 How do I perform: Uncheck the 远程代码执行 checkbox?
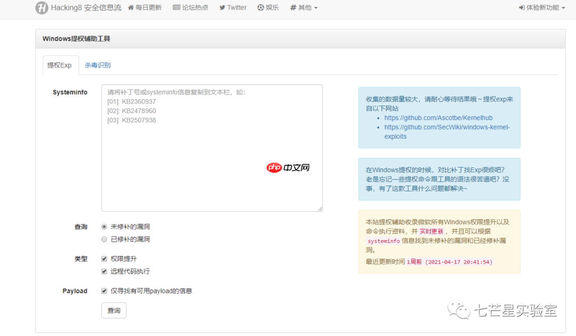105,271
